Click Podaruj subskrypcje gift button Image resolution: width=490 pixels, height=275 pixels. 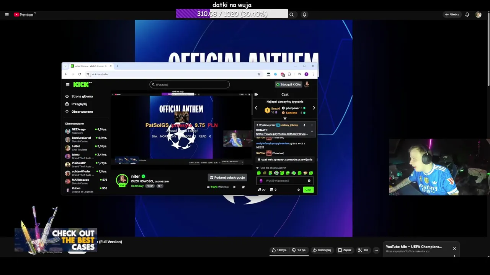click(227, 178)
